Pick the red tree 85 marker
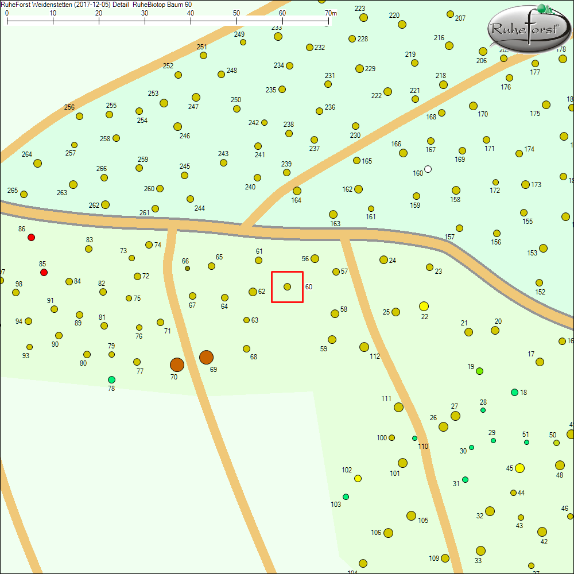This screenshot has width=574, height=574. [44, 272]
